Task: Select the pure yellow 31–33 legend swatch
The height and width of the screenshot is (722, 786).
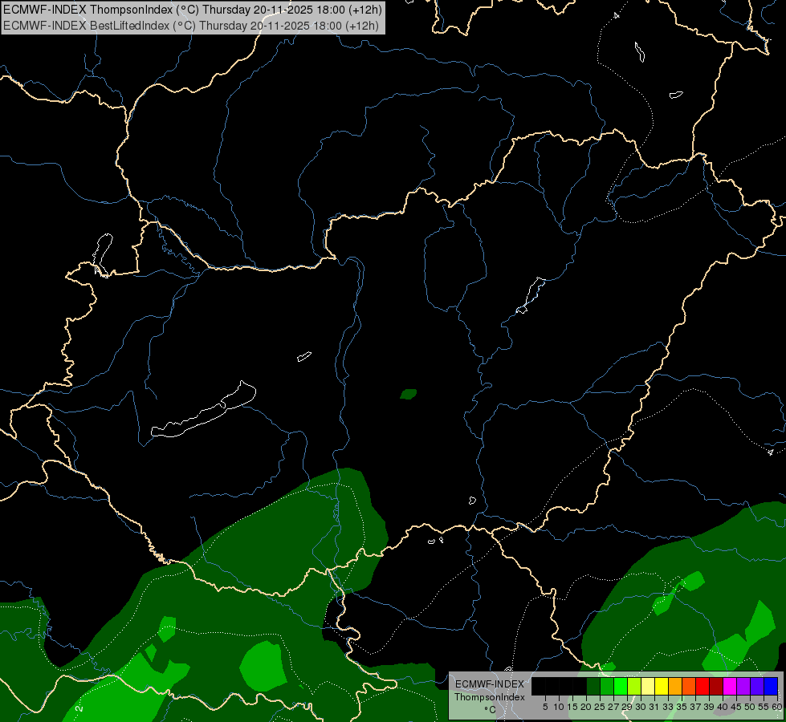Action: [662, 686]
